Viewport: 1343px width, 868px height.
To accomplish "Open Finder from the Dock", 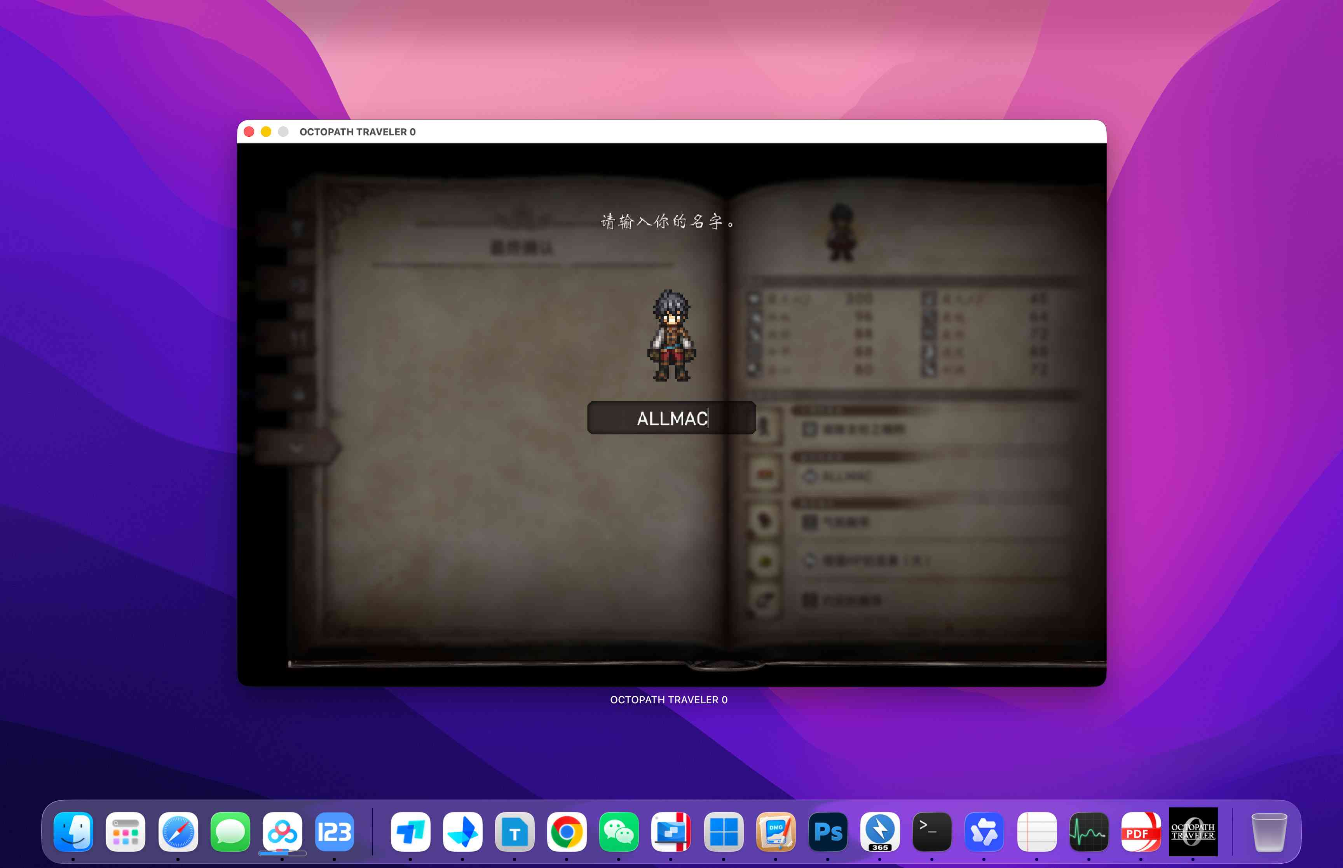I will click(73, 832).
